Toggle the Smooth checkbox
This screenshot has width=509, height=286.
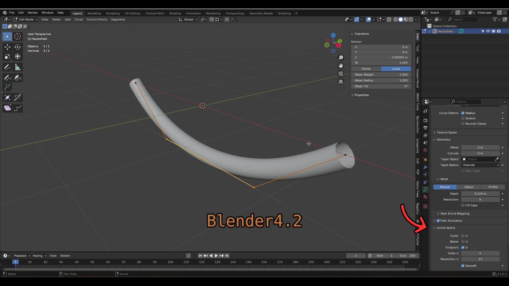(x=463, y=266)
